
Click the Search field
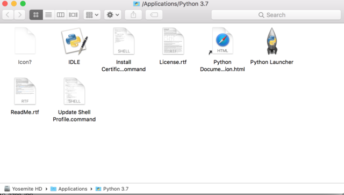pyautogui.click(x=276, y=15)
